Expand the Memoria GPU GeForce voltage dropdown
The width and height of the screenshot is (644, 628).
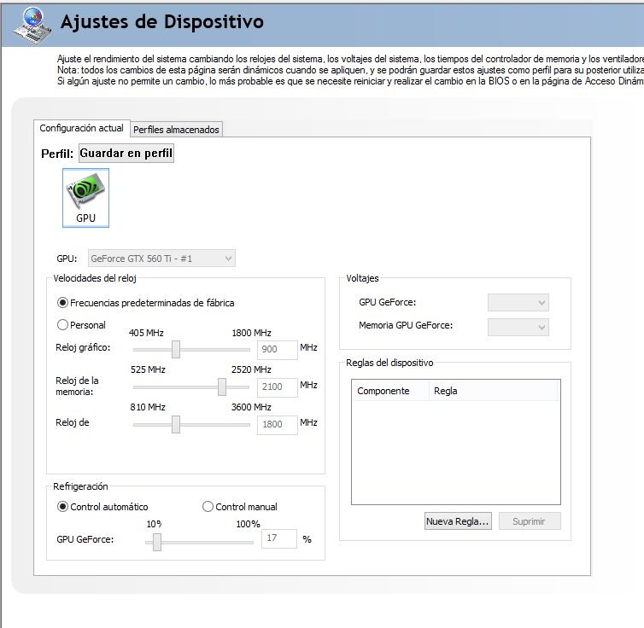click(518, 327)
